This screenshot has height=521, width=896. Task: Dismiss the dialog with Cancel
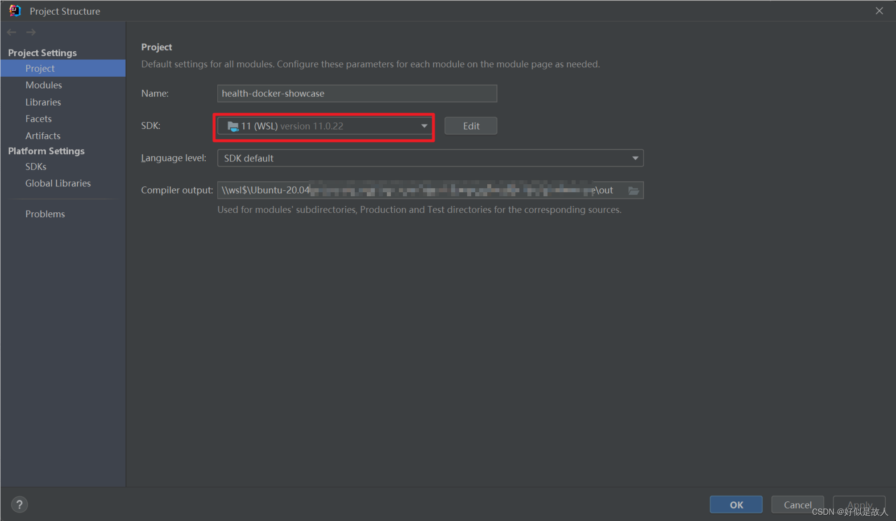(797, 504)
